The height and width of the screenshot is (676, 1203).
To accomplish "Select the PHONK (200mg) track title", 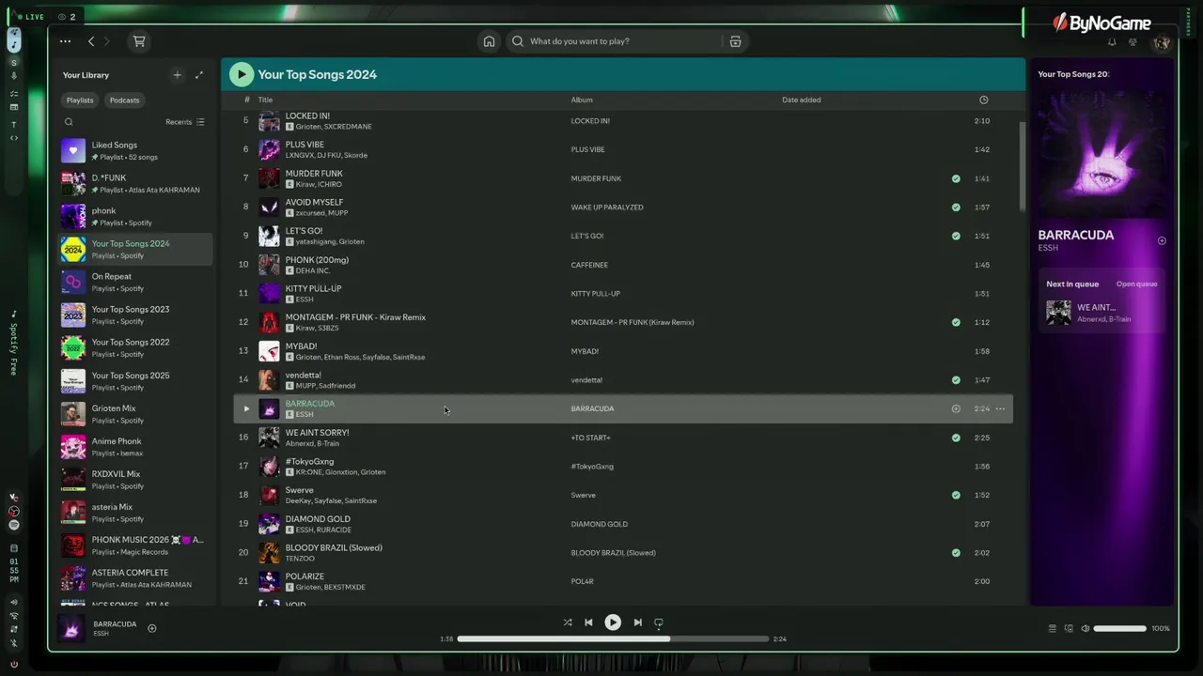I will point(317,260).
